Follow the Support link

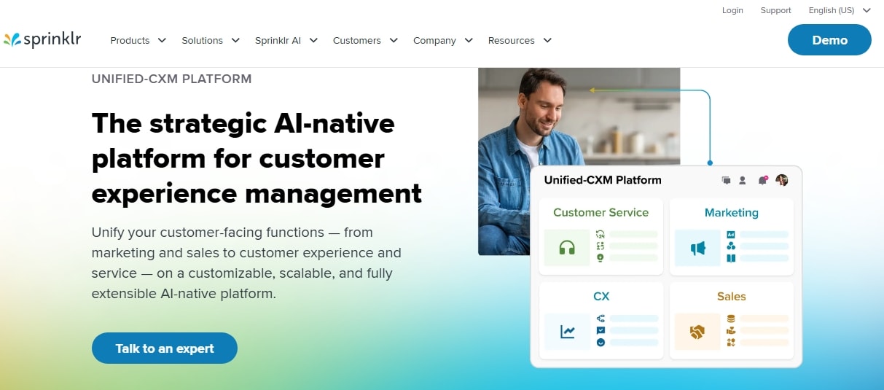click(775, 10)
